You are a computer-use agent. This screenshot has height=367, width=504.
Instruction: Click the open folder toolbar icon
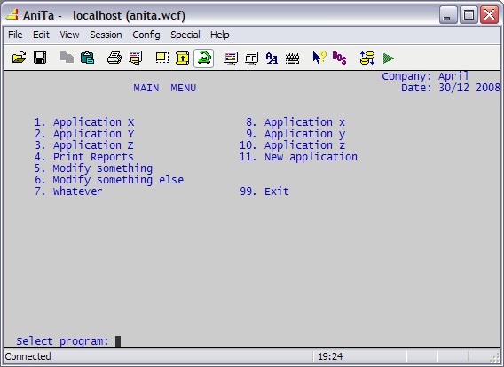pos(20,59)
